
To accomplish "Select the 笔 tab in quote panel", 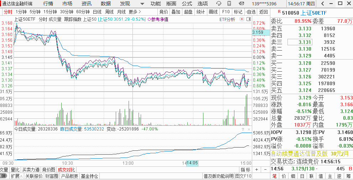I will 274,176.
